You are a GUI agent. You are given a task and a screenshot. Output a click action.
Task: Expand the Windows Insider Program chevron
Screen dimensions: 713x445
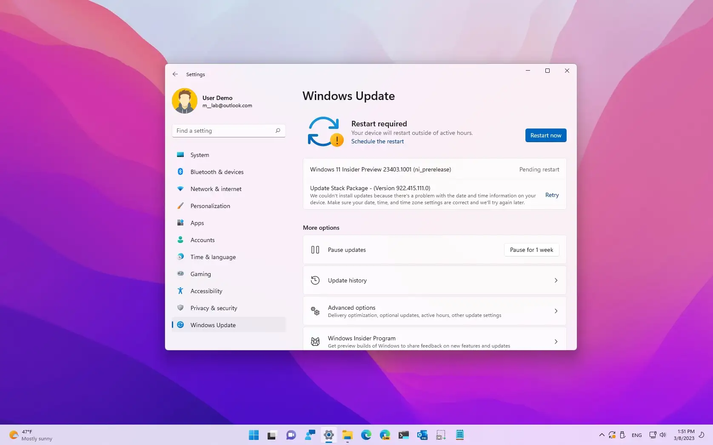click(x=556, y=342)
